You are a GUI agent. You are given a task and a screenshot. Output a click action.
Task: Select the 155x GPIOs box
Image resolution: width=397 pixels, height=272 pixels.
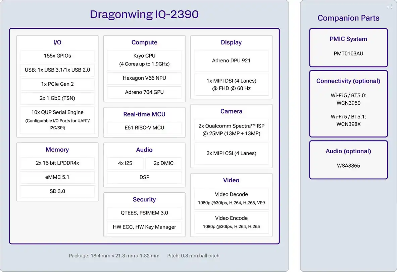click(57, 56)
